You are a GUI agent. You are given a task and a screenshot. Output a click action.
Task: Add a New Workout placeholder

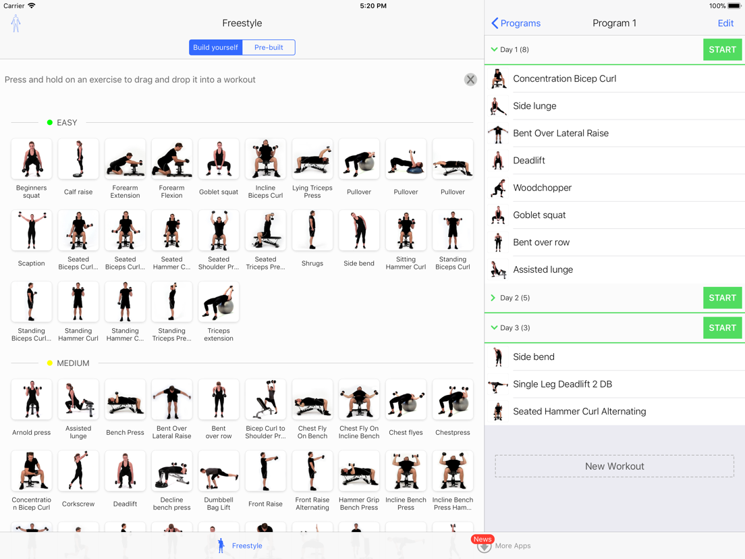click(x=614, y=467)
